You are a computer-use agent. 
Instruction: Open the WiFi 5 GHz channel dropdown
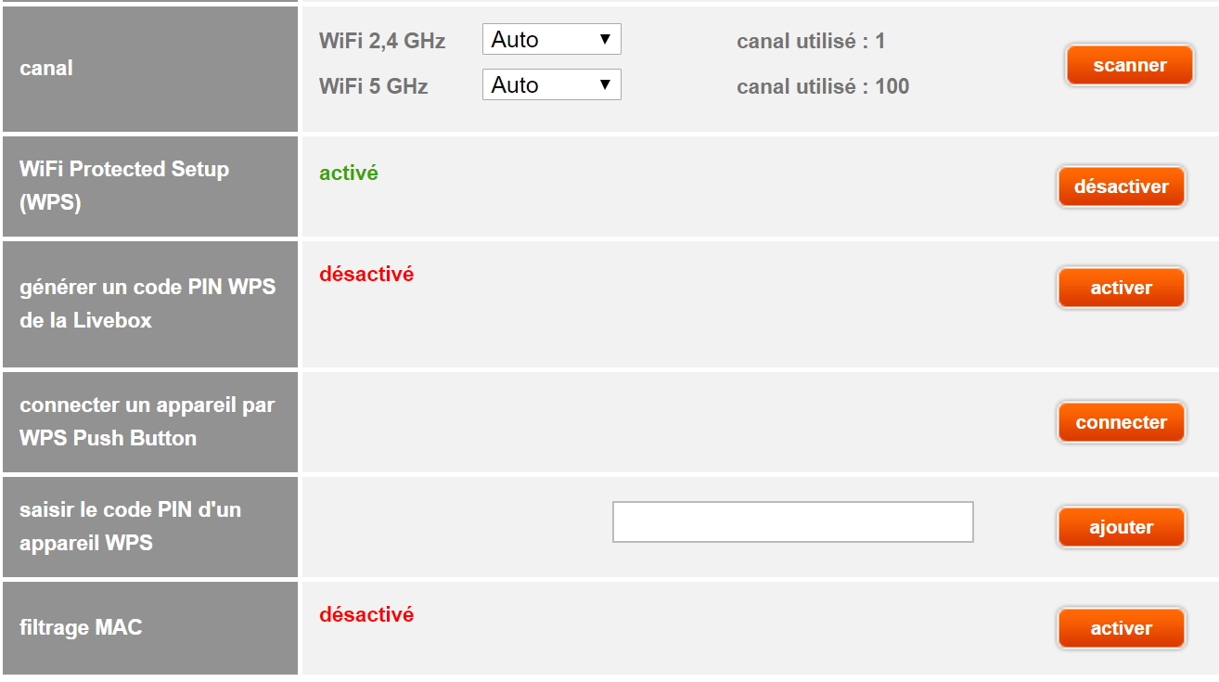551,85
